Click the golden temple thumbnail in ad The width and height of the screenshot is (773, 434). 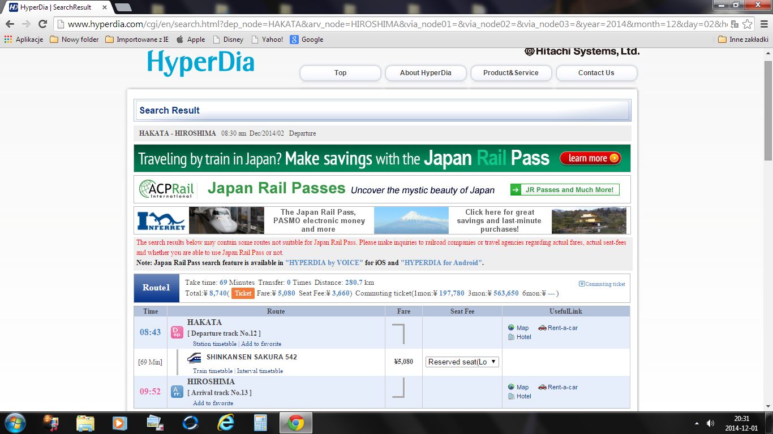(x=589, y=220)
